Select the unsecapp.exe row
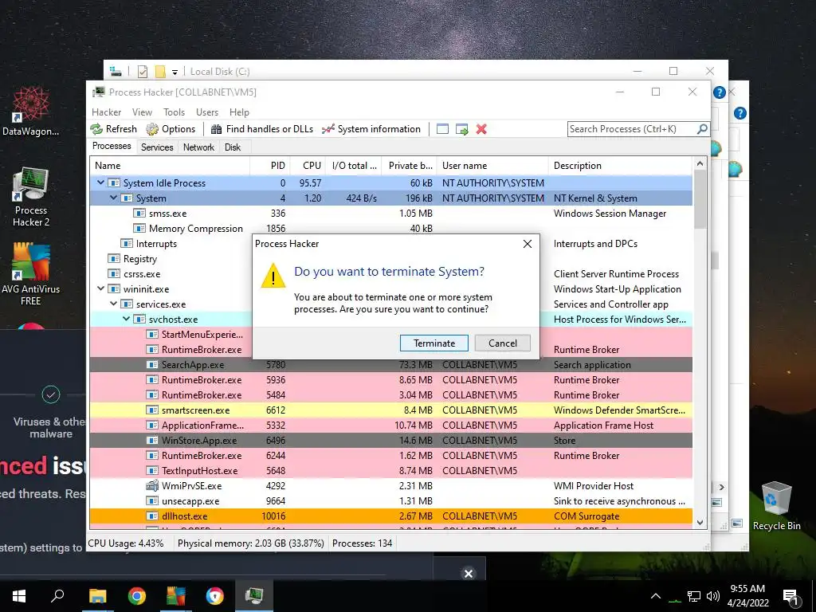 (x=390, y=500)
